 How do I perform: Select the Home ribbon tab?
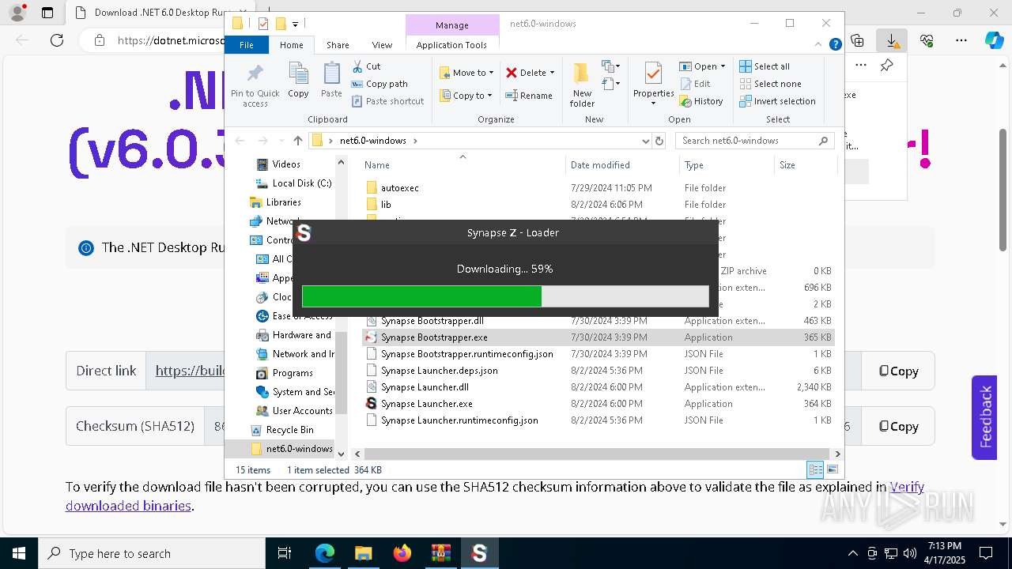click(291, 45)
